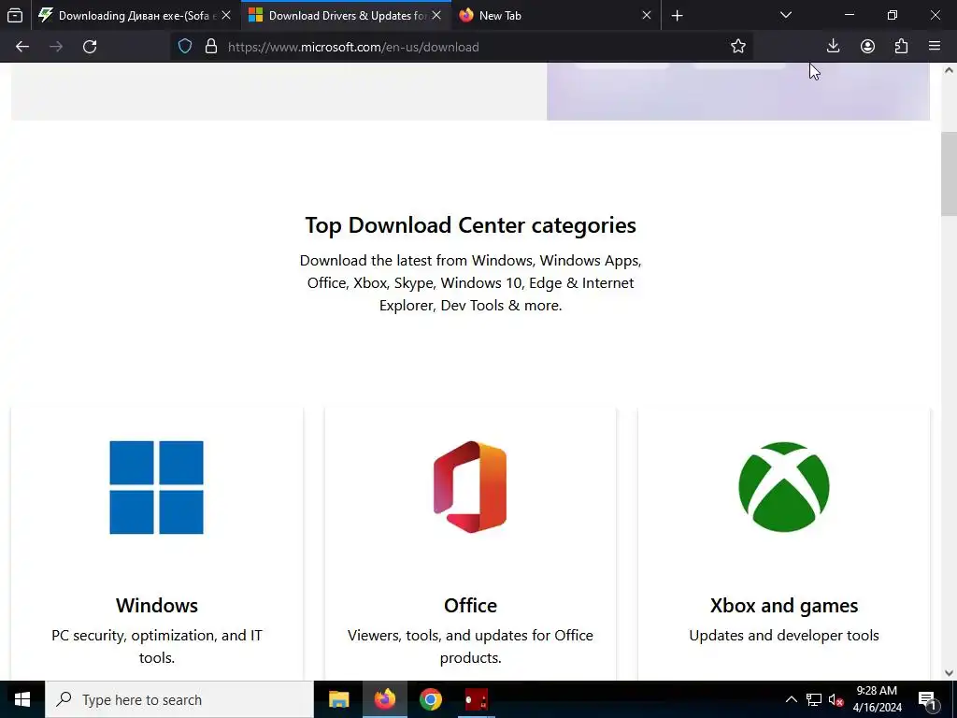This screenshot has width=957, height=718.
Task: Click the green Xbox logo
Action: pyautogui.click(x=784, y=486)
